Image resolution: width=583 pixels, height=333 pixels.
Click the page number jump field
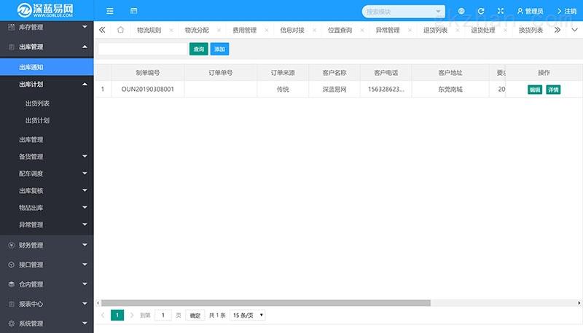point(163,316)
